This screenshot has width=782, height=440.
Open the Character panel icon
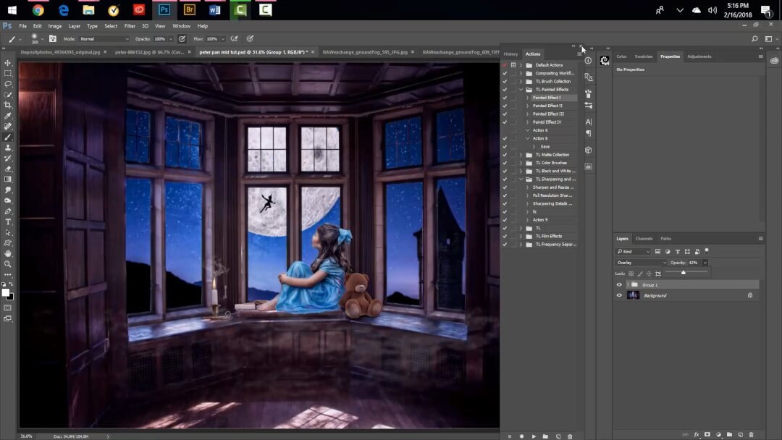(x=589, y=122)
